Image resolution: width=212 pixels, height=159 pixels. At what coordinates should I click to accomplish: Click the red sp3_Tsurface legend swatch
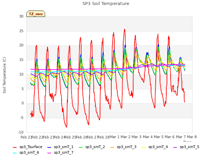pyautogui.click(x=15, y=147)
